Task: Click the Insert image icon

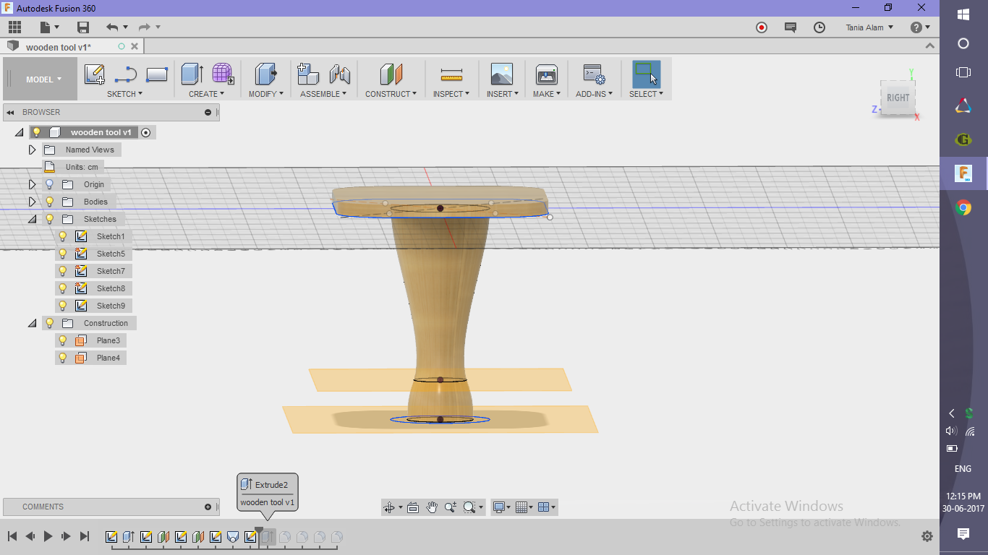Action: (x=501, y=74)
